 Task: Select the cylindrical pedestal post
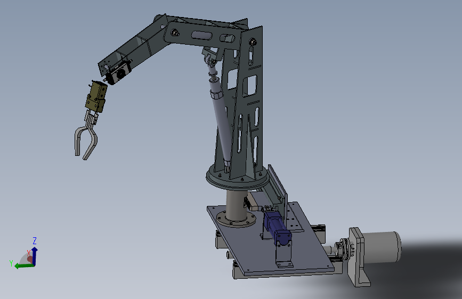click(237, 206)
